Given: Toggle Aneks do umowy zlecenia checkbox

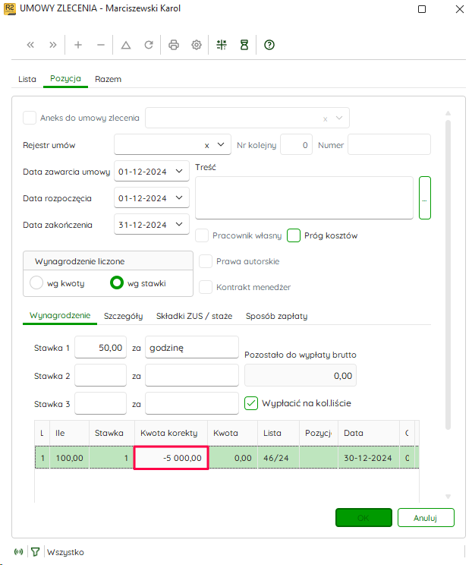Looking at the screenshot, I should click(x=30, y=118).
